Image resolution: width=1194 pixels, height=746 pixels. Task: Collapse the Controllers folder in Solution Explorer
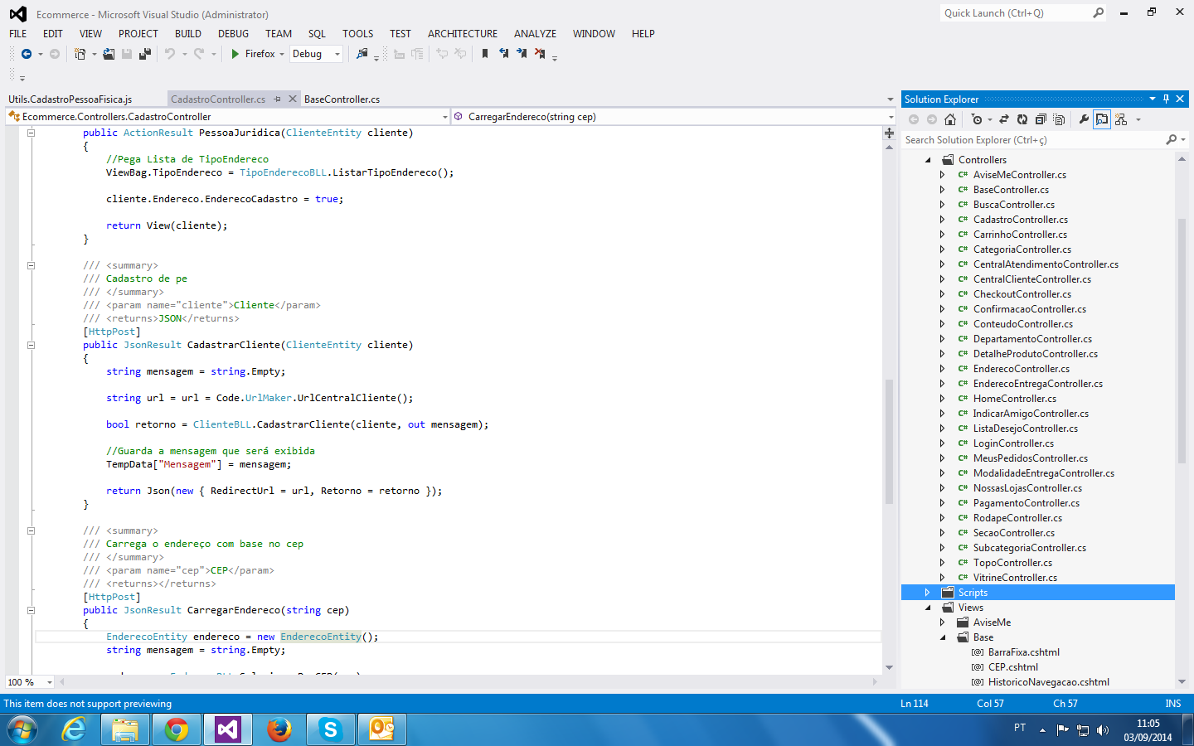coord(928,160)
